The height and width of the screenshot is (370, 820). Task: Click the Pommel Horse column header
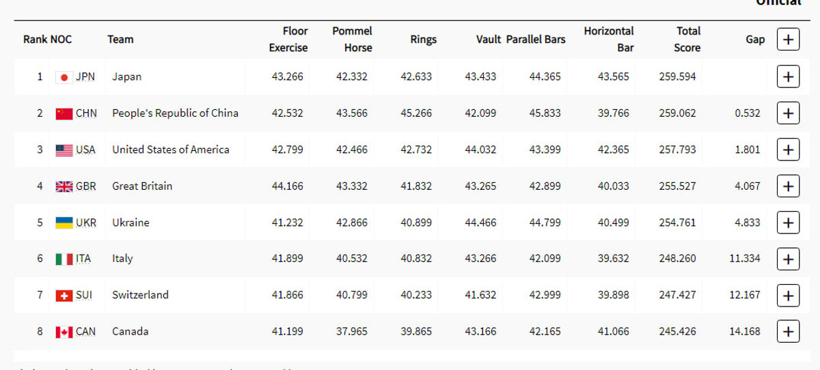353,40
